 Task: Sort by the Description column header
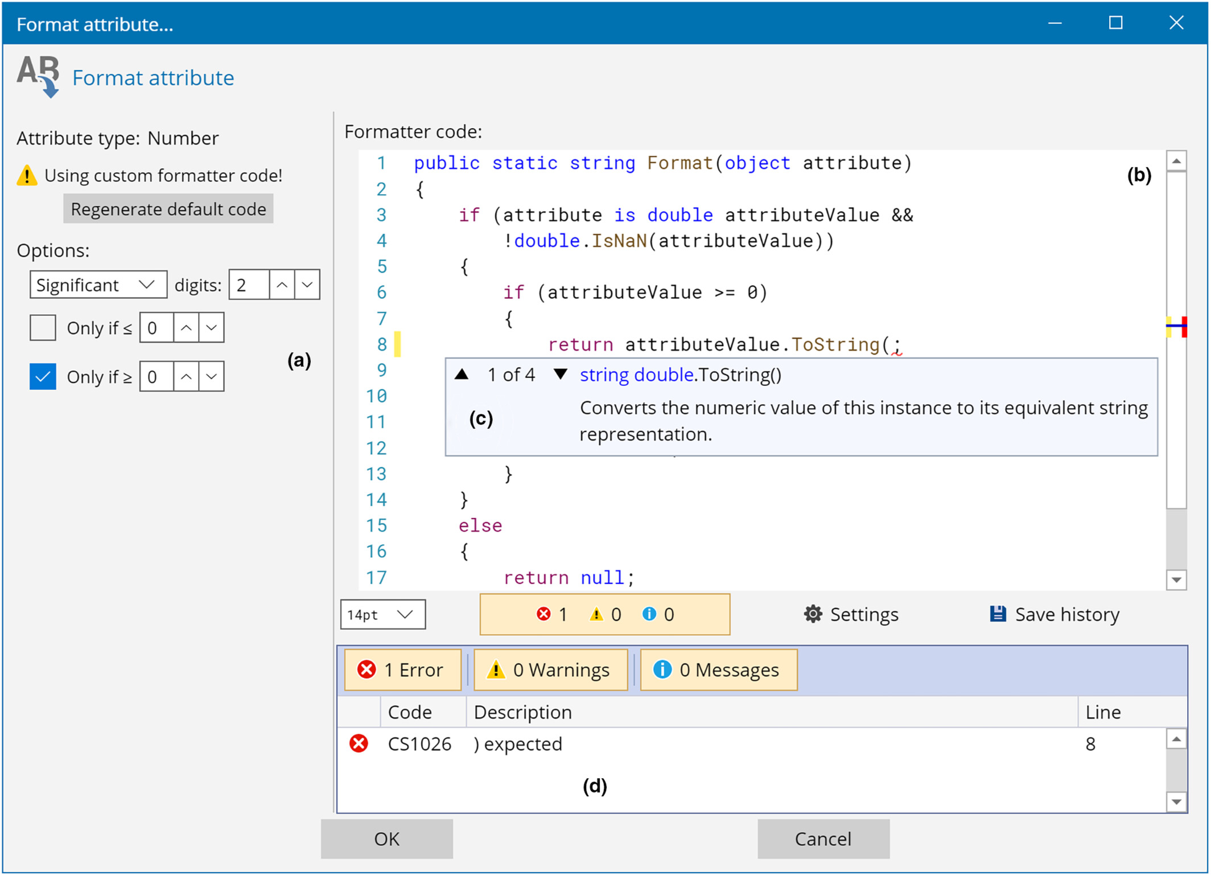click(x=772, y=712)
